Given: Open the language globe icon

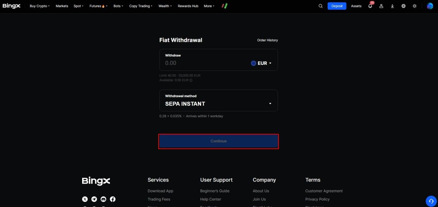Looking at the screenshot, I should (403, 6).
